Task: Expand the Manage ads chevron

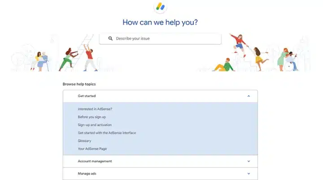Action: pyautogui.click(x=249, y=173)
